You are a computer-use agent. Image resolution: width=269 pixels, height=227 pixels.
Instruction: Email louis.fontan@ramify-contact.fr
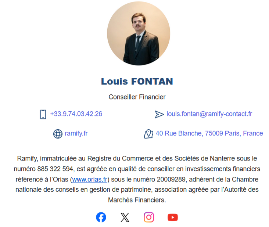(x=209, y=114)
